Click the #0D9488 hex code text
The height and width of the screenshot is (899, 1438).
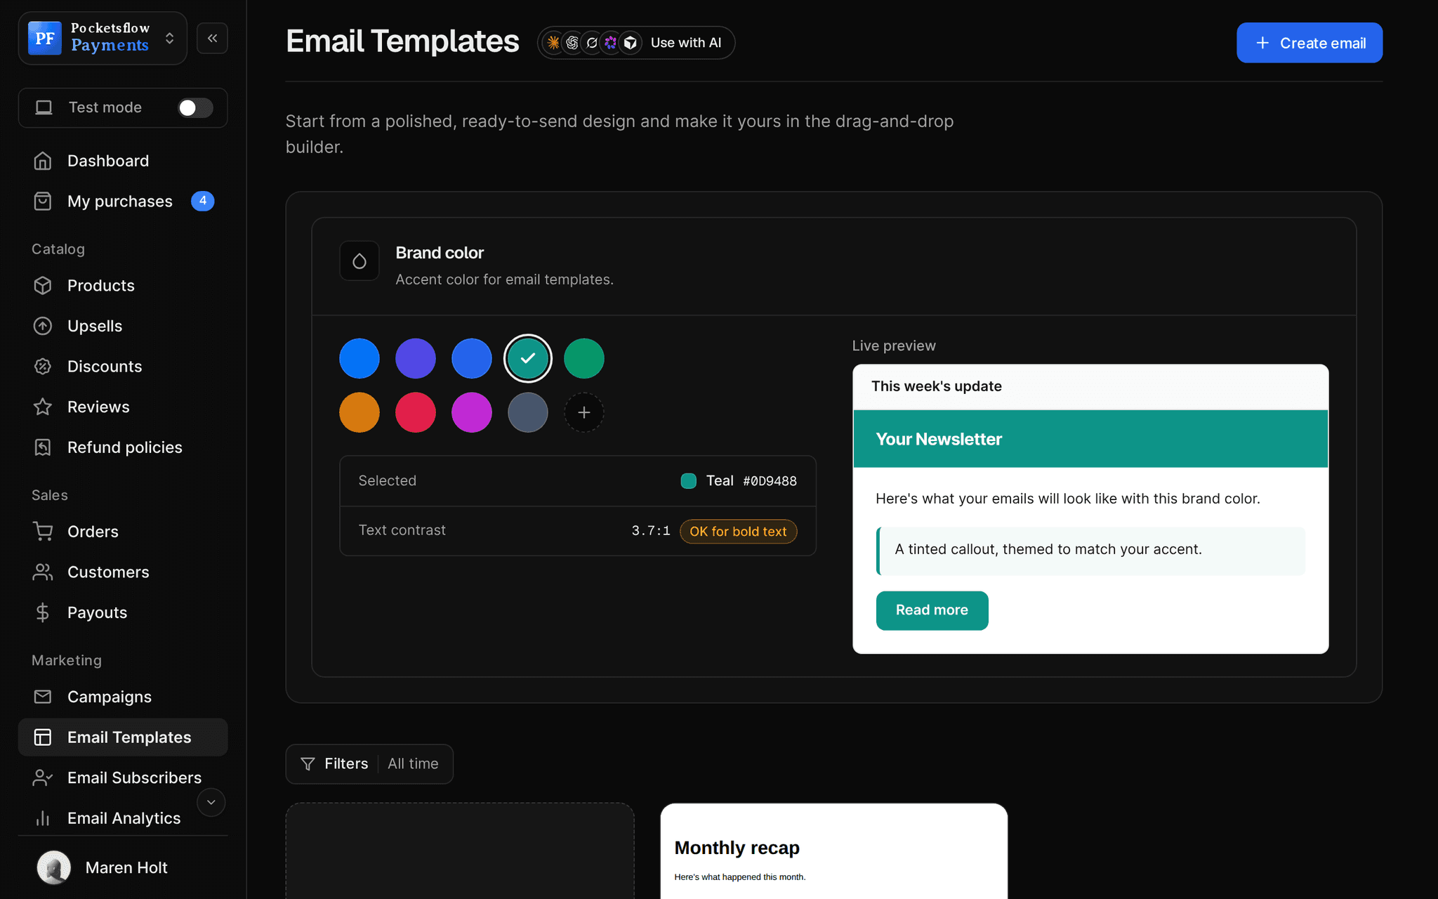coord(770,481)
